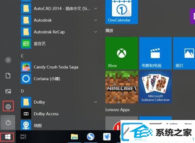Click the Autodesk ReCap folder icon
Viewport: 195px width, 143px height.
pos(26,32)
